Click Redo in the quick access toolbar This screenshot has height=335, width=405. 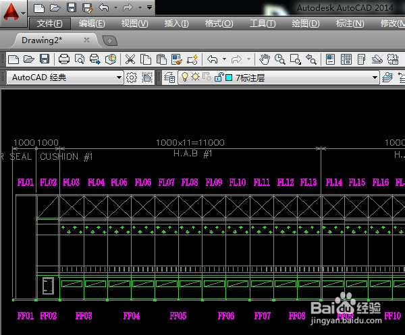pos(128,7)
